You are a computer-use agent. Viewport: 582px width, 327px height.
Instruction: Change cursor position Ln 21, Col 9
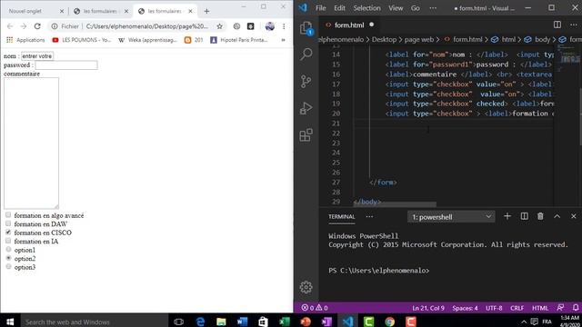(x=428, y=308)
